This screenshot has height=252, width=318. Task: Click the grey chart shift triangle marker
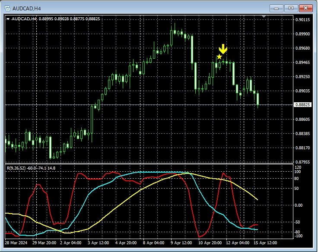265,17
